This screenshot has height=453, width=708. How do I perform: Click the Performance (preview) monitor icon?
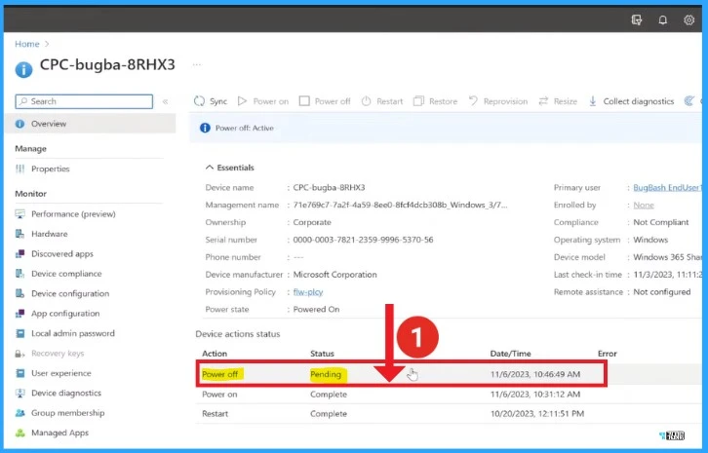20,214
